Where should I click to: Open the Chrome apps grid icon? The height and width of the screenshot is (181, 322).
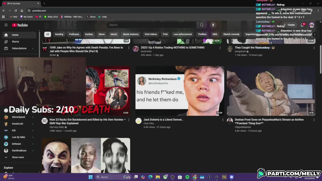tap(3, 17)
